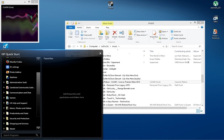Open SkyDrive in HP Quick Start
Viewport: 224px width, 140px height.
pyautogui.click(x=12, y=77)
